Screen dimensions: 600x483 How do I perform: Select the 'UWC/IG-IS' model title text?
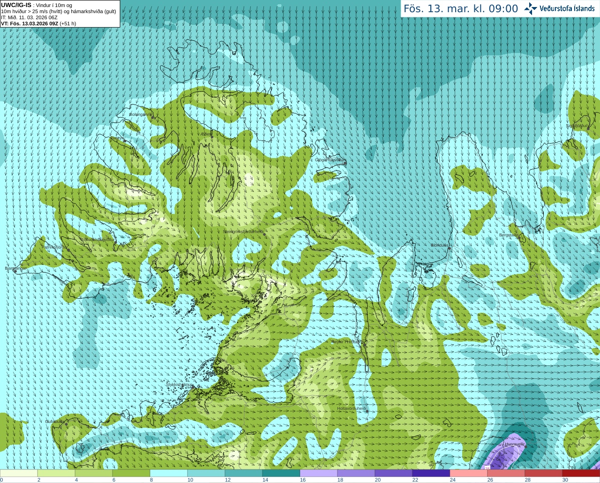coord(16,5)
